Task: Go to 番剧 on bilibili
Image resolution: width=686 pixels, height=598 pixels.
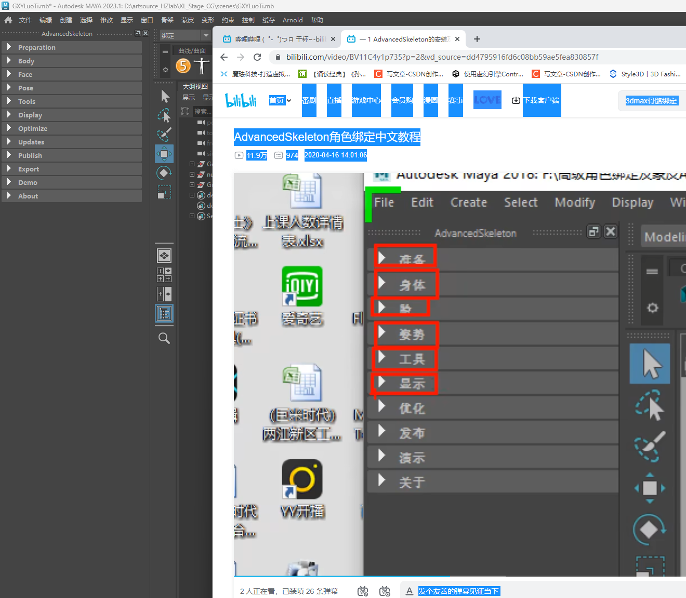Action: (x=309, y=100)
